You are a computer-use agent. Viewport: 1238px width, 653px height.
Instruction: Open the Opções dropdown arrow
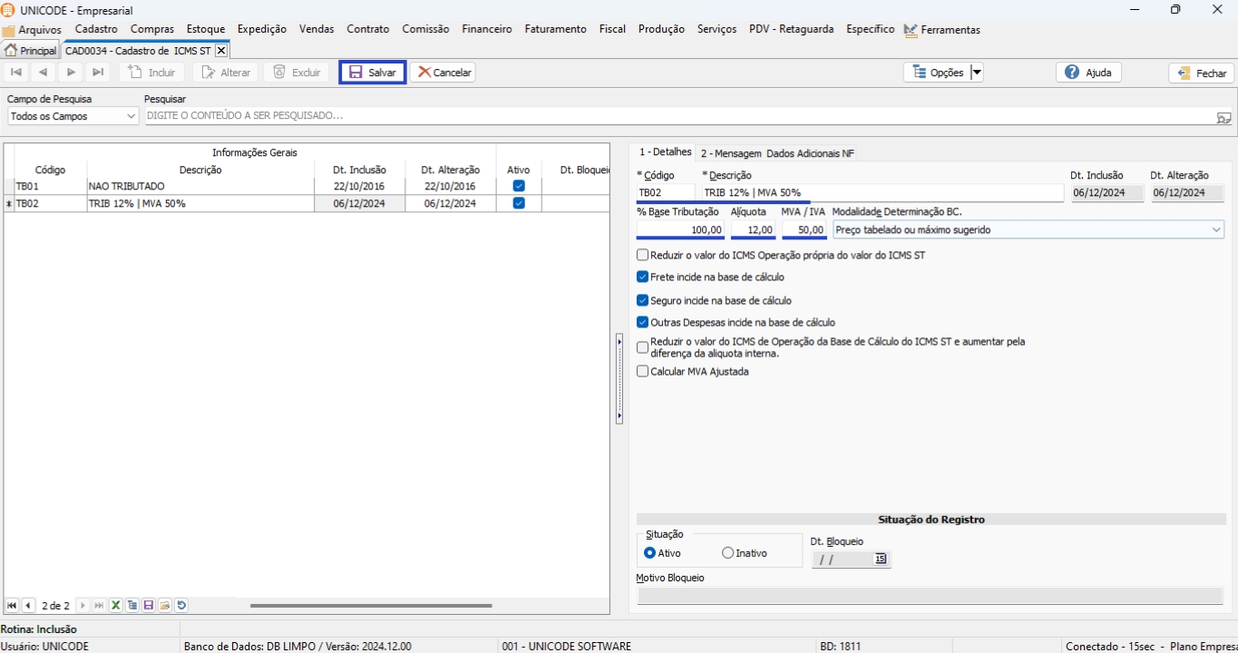click(x=977, y=73)
